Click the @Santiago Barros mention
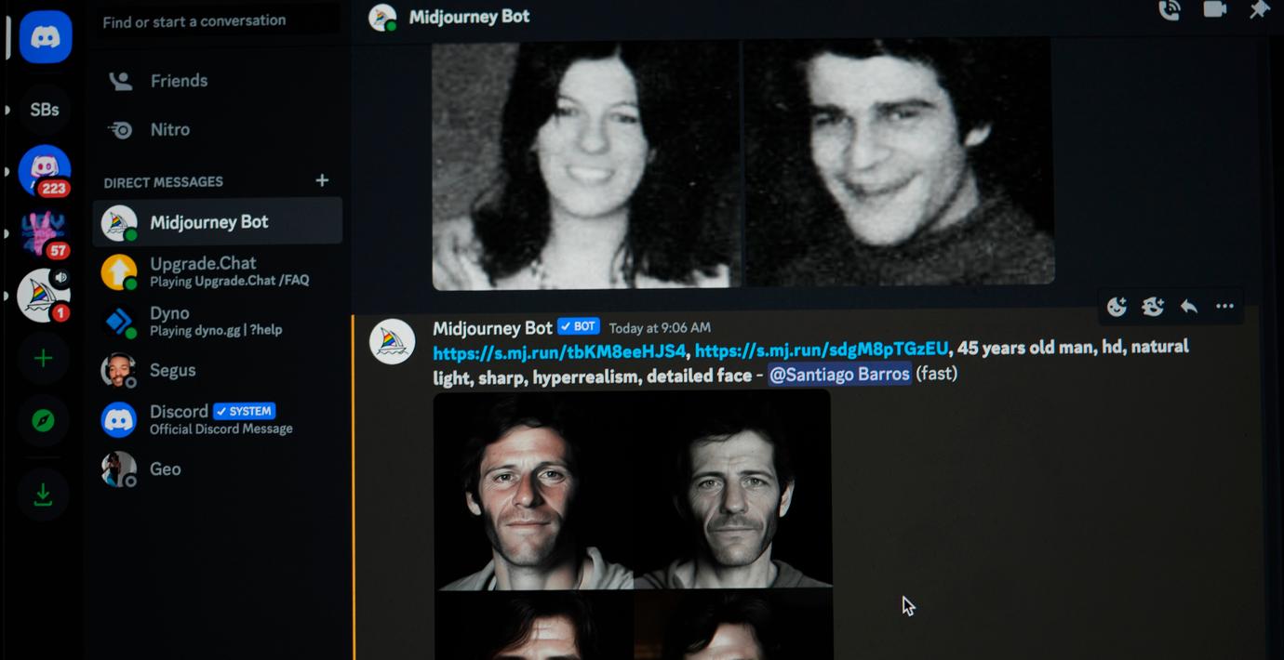 coord(839,375)
